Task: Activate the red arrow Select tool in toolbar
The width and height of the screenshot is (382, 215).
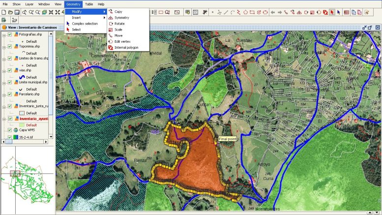Action: click(x=332, y=12)
